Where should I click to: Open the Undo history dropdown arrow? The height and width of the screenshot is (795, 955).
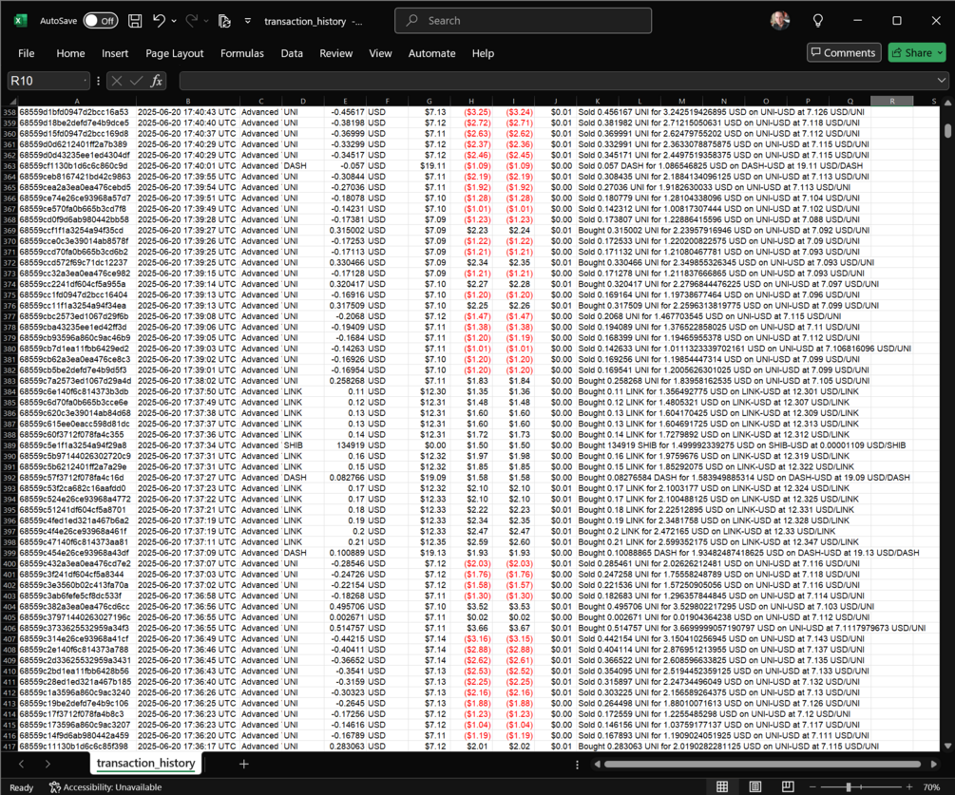pos(174,21)
